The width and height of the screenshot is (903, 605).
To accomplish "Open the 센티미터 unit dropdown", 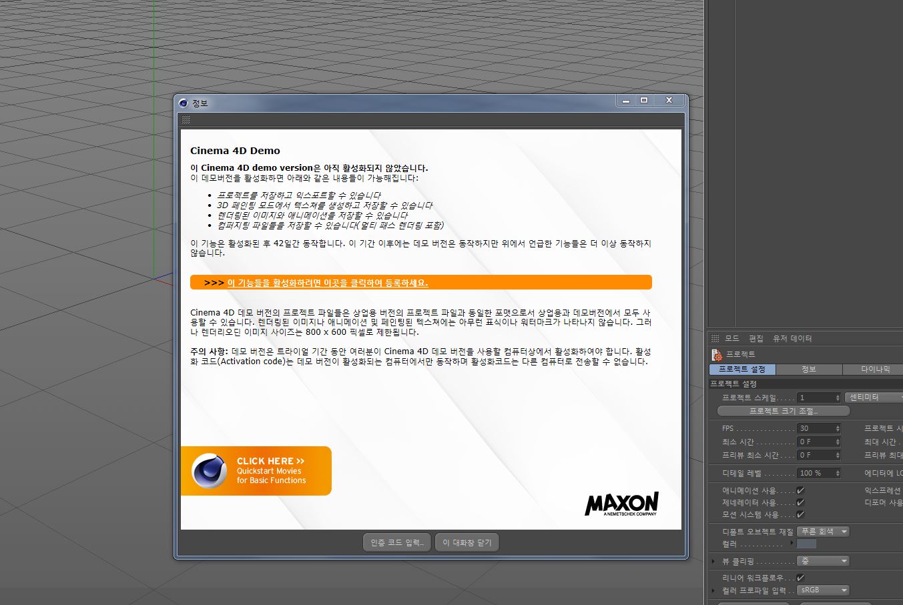I will [x=873, y=398].
